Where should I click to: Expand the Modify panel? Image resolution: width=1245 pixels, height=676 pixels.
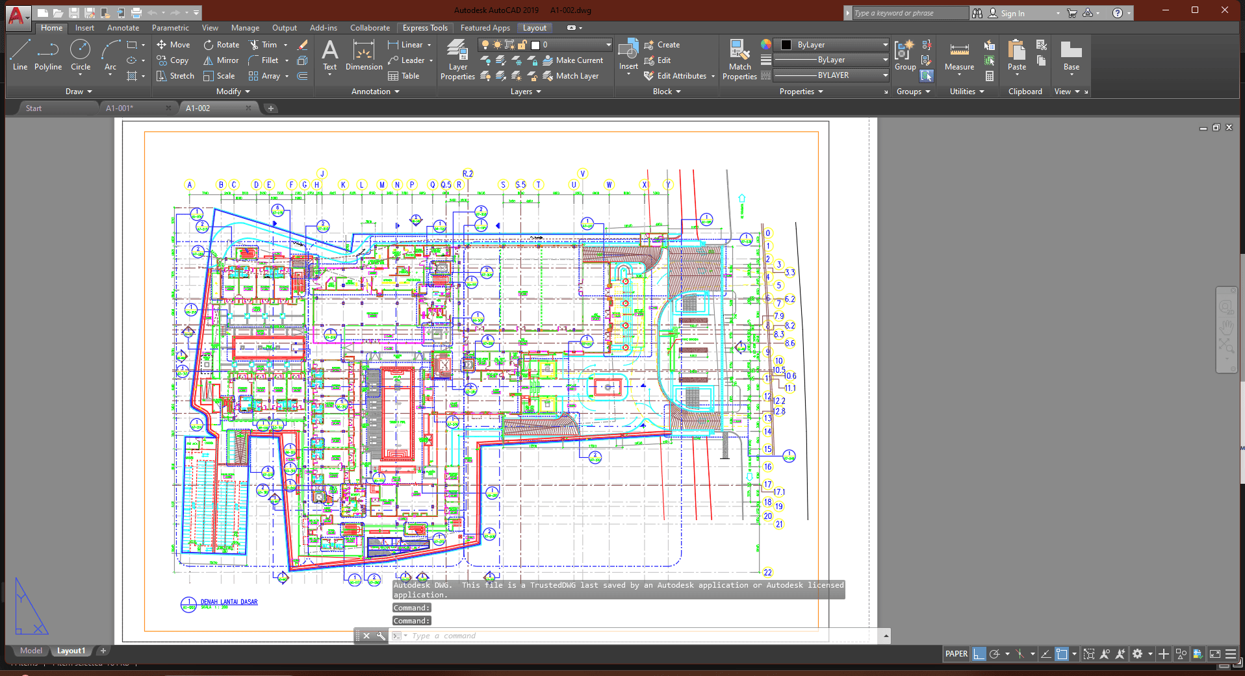233,92
